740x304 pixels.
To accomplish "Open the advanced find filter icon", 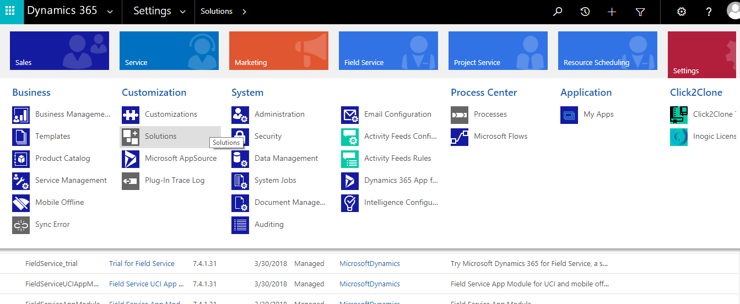I will tap(640, 12).
